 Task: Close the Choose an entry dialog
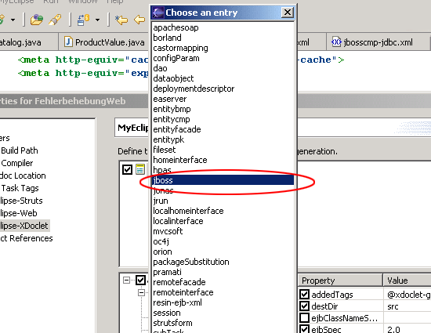pos(288,13)
